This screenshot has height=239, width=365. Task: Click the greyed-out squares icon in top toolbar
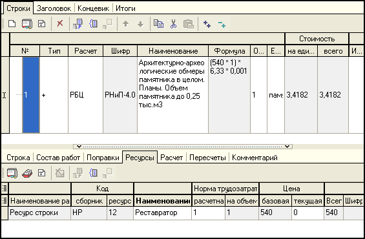[x=108, y=24]
